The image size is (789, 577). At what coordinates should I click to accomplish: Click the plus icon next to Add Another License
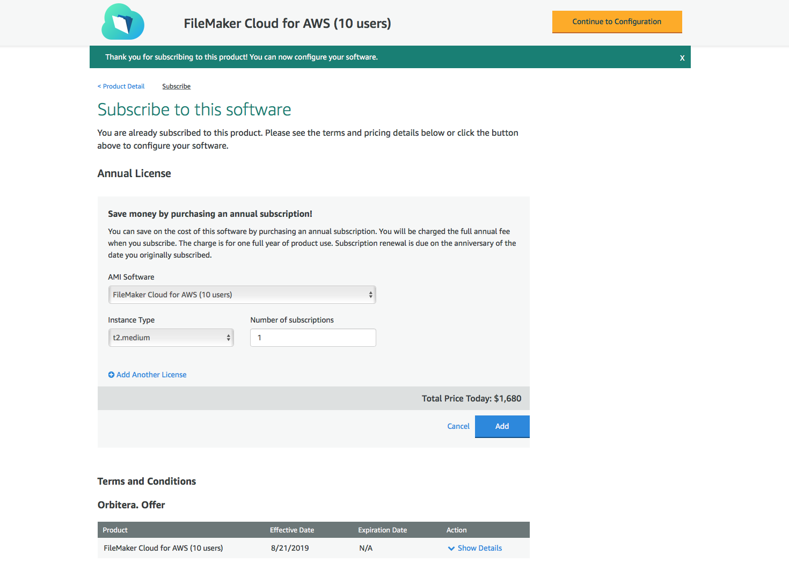111,375
